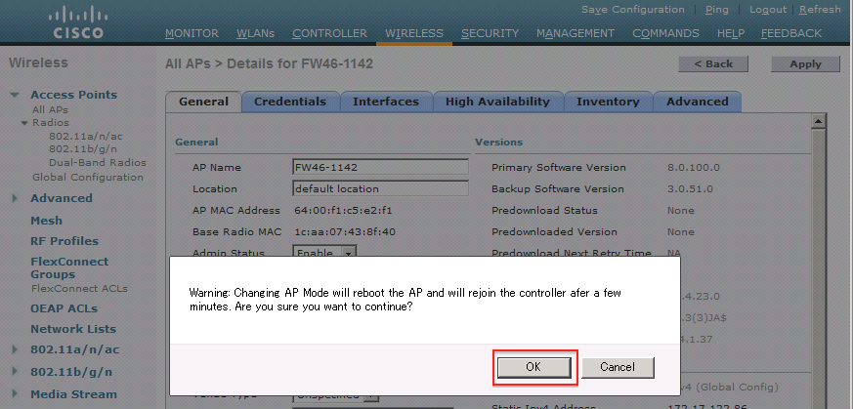The width and height of the screenshot is (853, 409).
Task: Click Backup Software Version value 3.0.51.0
Action: click(691, 189)
